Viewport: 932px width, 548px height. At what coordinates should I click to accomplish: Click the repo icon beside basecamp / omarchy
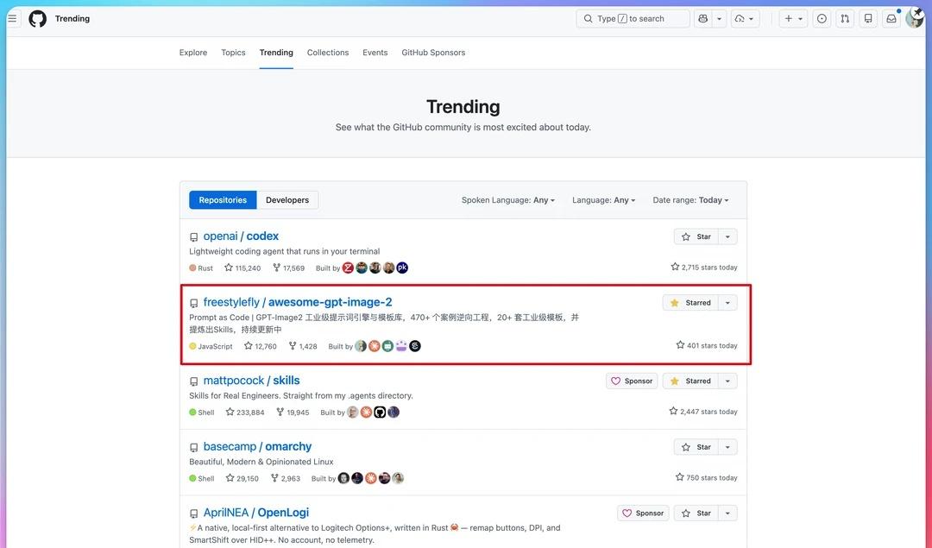coord(194,448)
